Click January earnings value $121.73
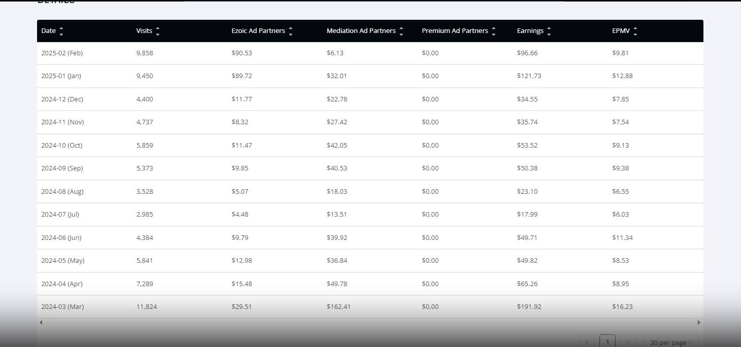Viewport: 741px width, 347px height. click(x=529, y=76)
